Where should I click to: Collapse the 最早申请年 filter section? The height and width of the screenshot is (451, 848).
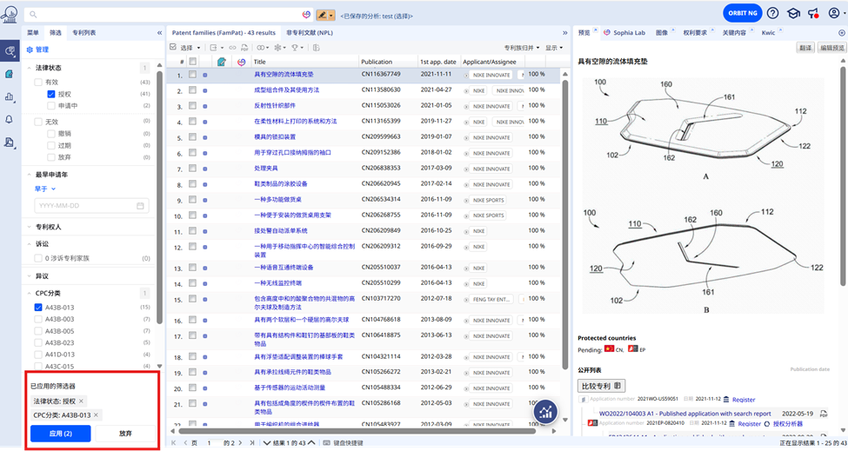tap(30, 175)
